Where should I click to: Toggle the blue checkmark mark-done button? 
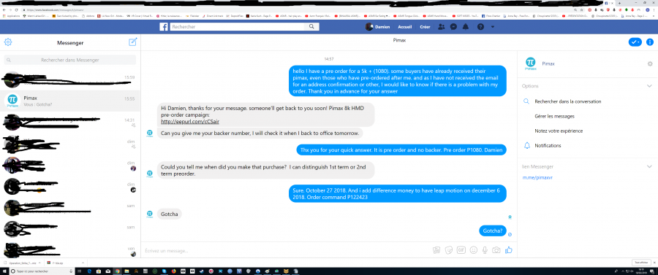(635, 42)
